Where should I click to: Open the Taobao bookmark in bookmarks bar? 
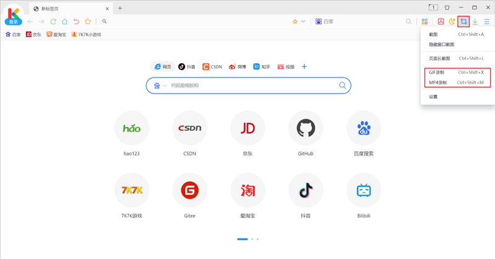point(56,35)
